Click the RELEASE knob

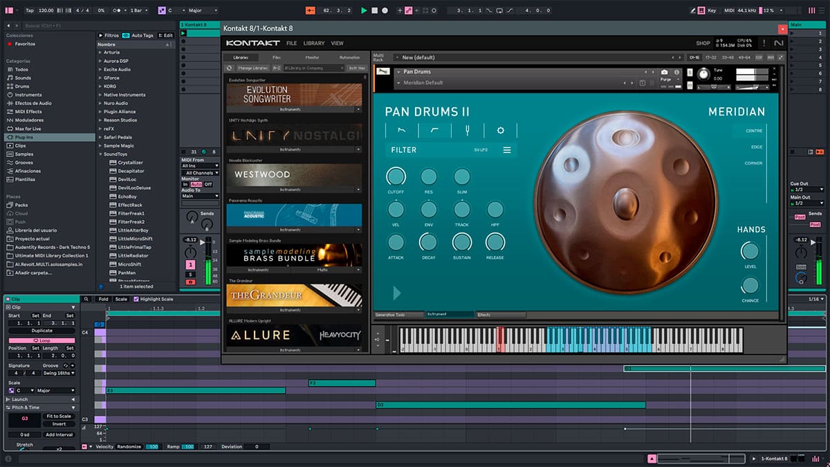click(x=495, y=242)
